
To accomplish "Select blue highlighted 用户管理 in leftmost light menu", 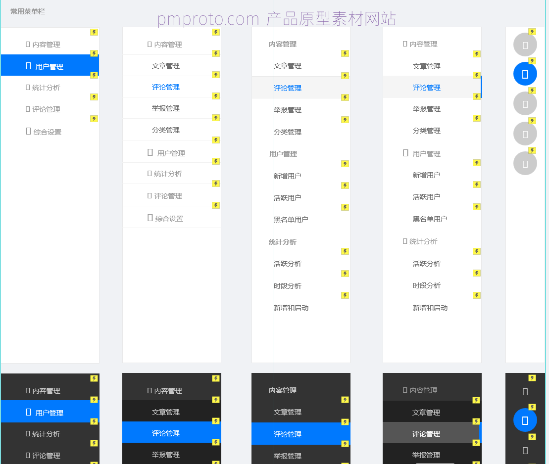I will (50, 66).
